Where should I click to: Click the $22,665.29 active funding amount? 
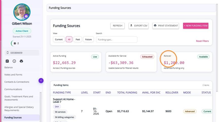64,63
